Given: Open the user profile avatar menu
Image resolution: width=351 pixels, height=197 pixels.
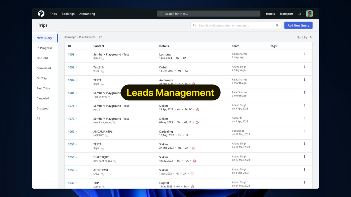Looking at the screenshot, I should coord(309,14).
